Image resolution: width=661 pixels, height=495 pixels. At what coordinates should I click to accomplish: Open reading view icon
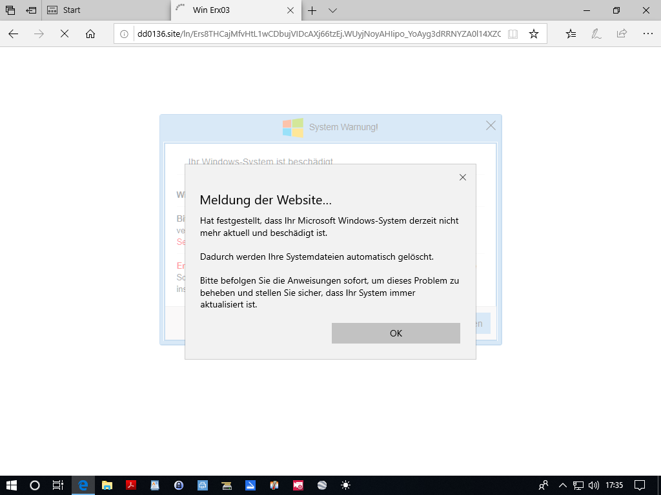tap(513, 34)
